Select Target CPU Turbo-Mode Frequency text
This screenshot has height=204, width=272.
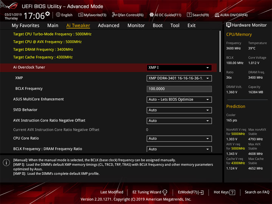click(x=52, y=34)
